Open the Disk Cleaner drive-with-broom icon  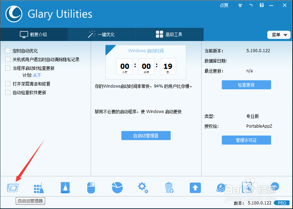(65, 187)
